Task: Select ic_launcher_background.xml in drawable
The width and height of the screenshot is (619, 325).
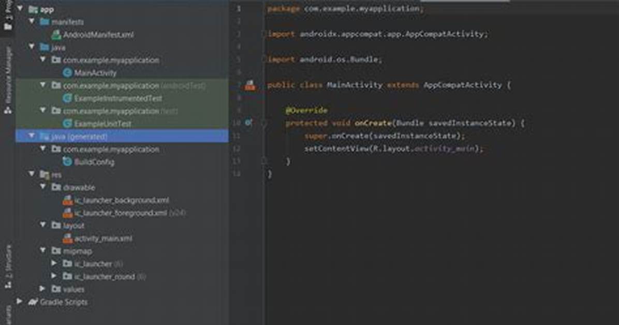Action: (x=122, y=200)
